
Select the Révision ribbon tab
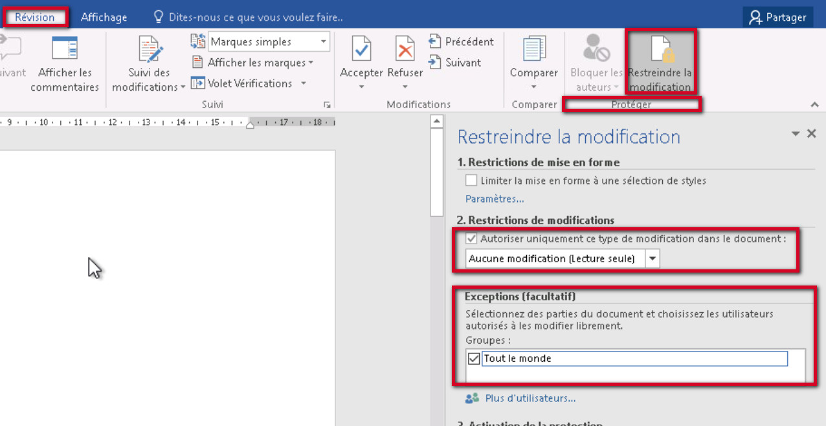click(35, 17)
